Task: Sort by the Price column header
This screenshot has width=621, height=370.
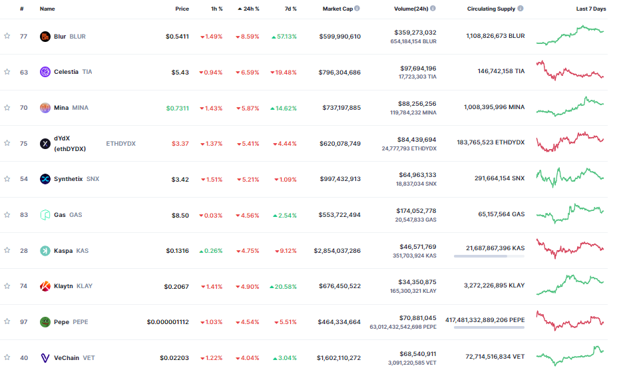Action: click(x=182, y=9)
